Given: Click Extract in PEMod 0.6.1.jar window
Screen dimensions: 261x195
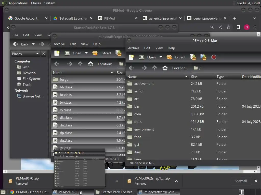Looking at the screenshot, I should (176, 57).
